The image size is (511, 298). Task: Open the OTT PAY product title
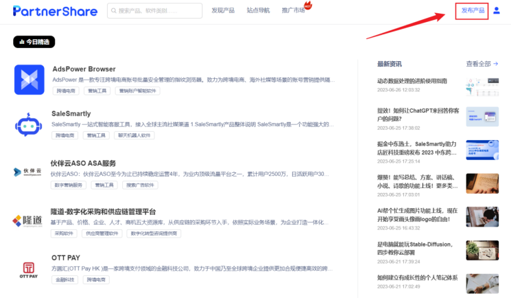point(66,258)
